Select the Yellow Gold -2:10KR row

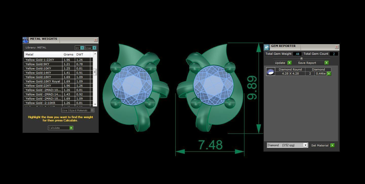(58, 103)
